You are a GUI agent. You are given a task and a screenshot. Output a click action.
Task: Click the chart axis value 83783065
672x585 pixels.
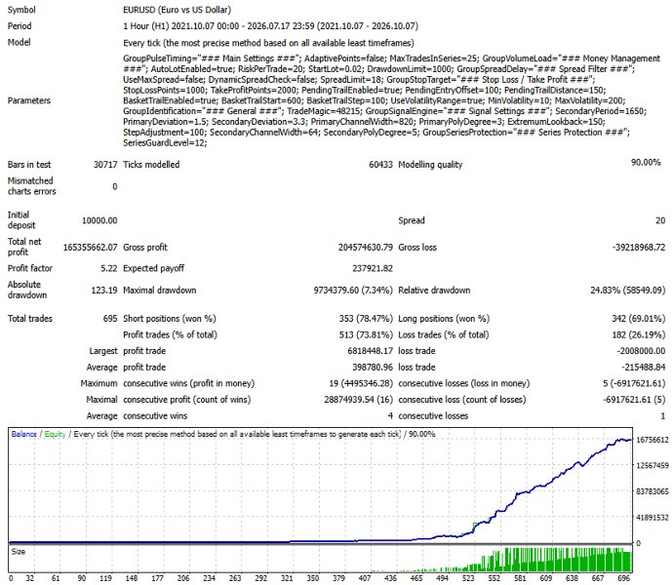coord(652,491)
